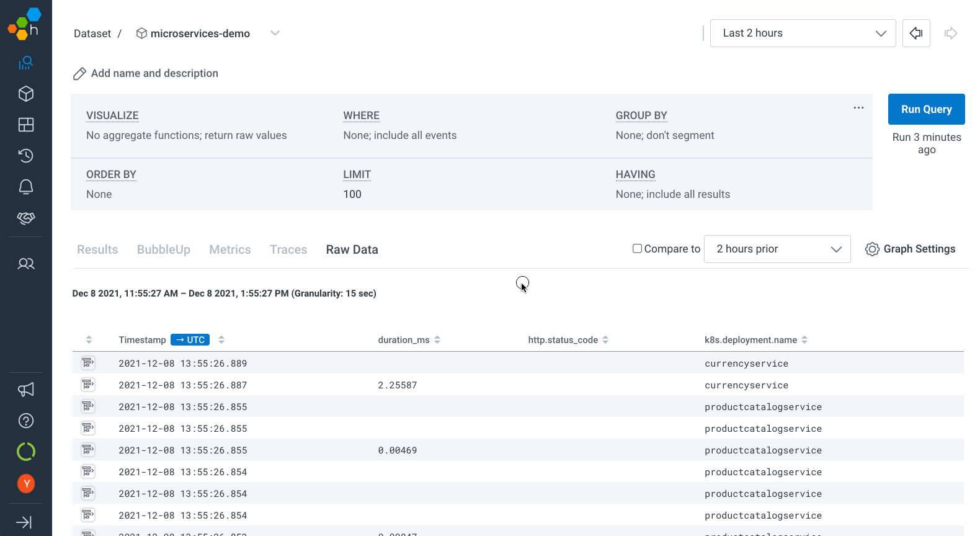
Task: Open the Honeycomb home logo
Action: click(25, 24)
